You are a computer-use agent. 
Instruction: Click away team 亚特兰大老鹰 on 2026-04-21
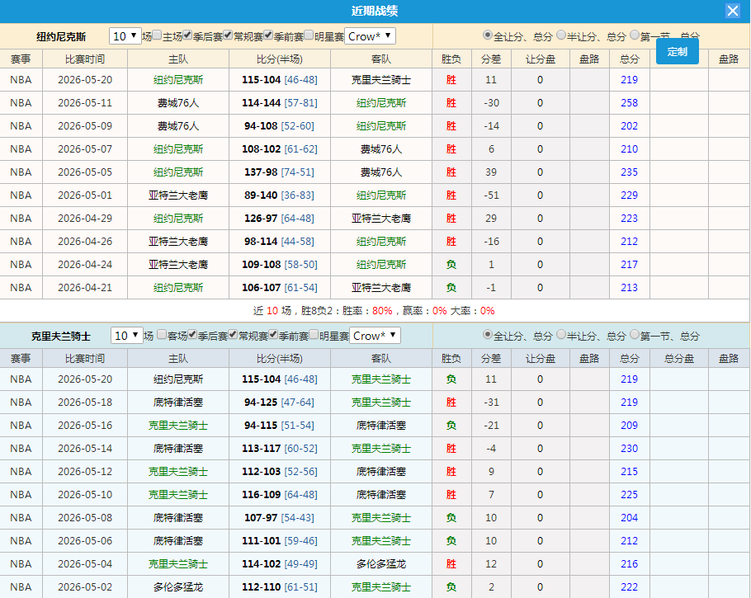tap(380, 288)
